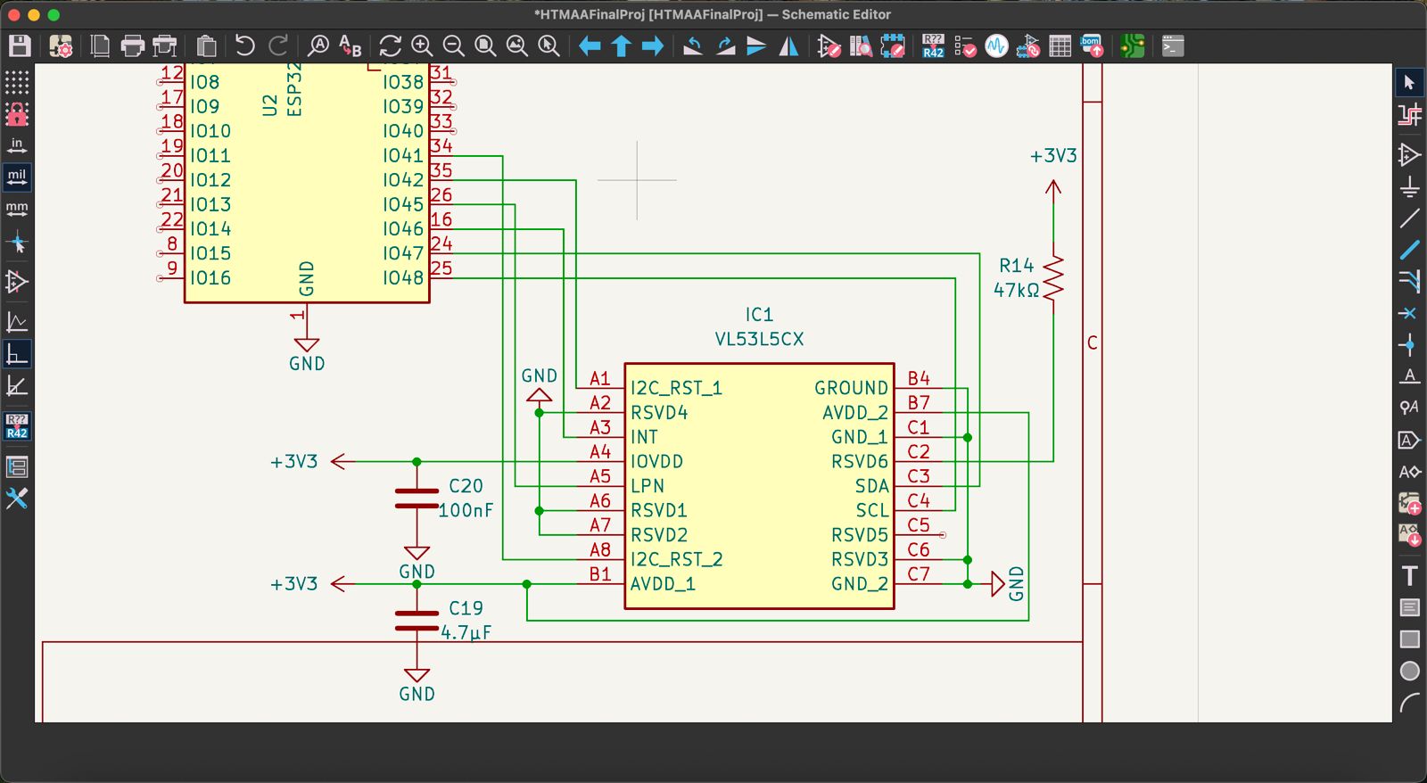Pick the No-Connect flag tool
1427x783 pixels.
[1409, 313]
